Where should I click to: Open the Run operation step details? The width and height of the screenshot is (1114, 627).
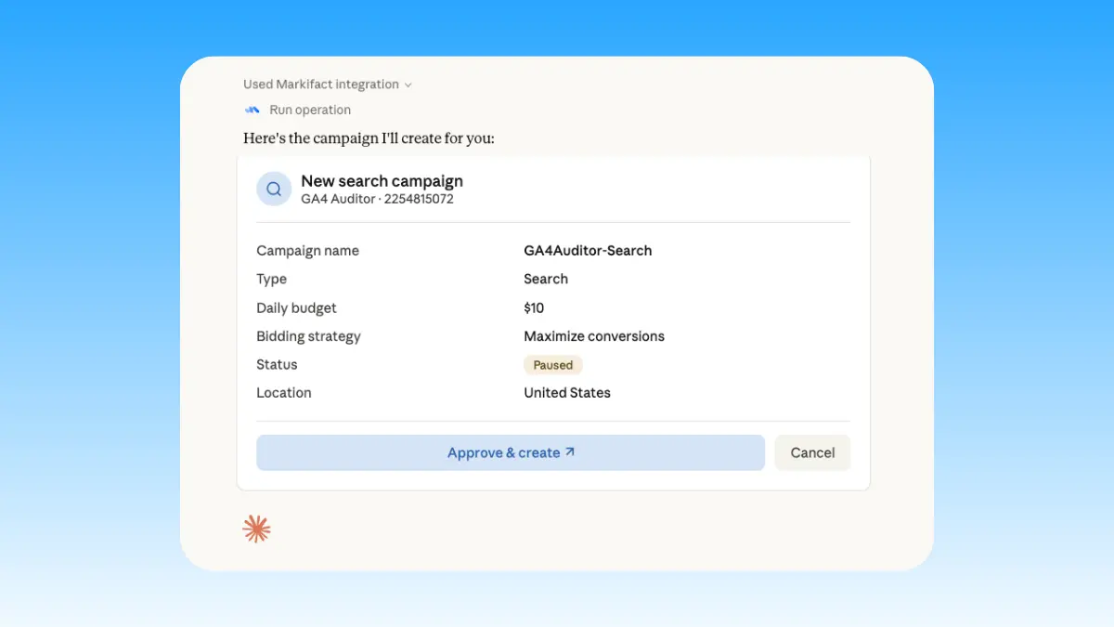coord(309,110)
